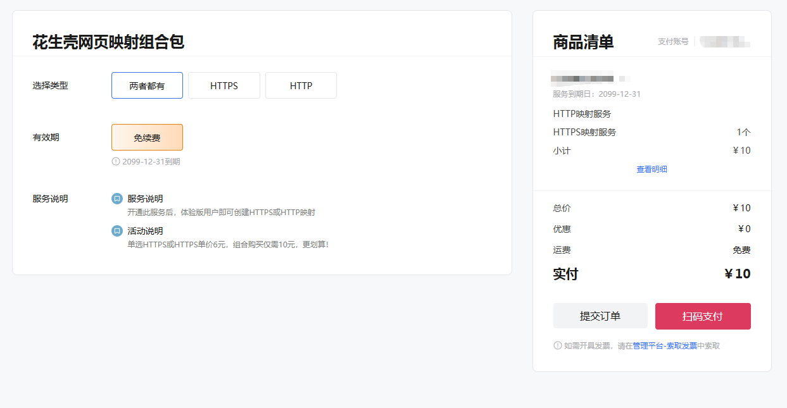The height and width of the screenshot is (408, 787).
Task: Choose the HTTP type option
Action: pyautogui.click(x=301, y=85)
